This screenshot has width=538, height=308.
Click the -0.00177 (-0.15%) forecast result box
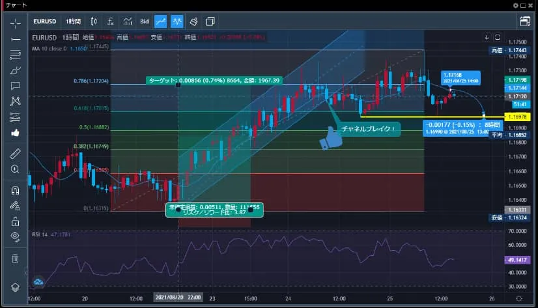pos(463,128)
